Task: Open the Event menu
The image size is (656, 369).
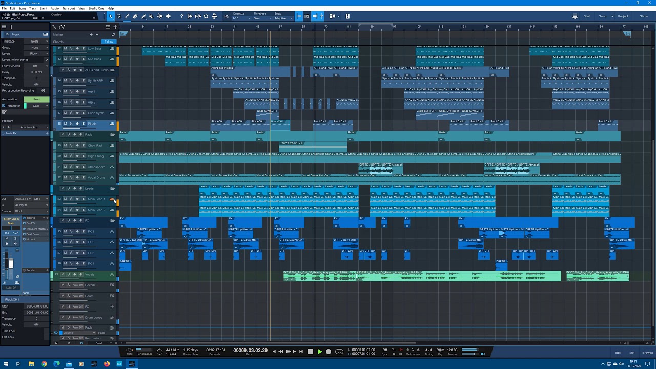Action: 44,9
